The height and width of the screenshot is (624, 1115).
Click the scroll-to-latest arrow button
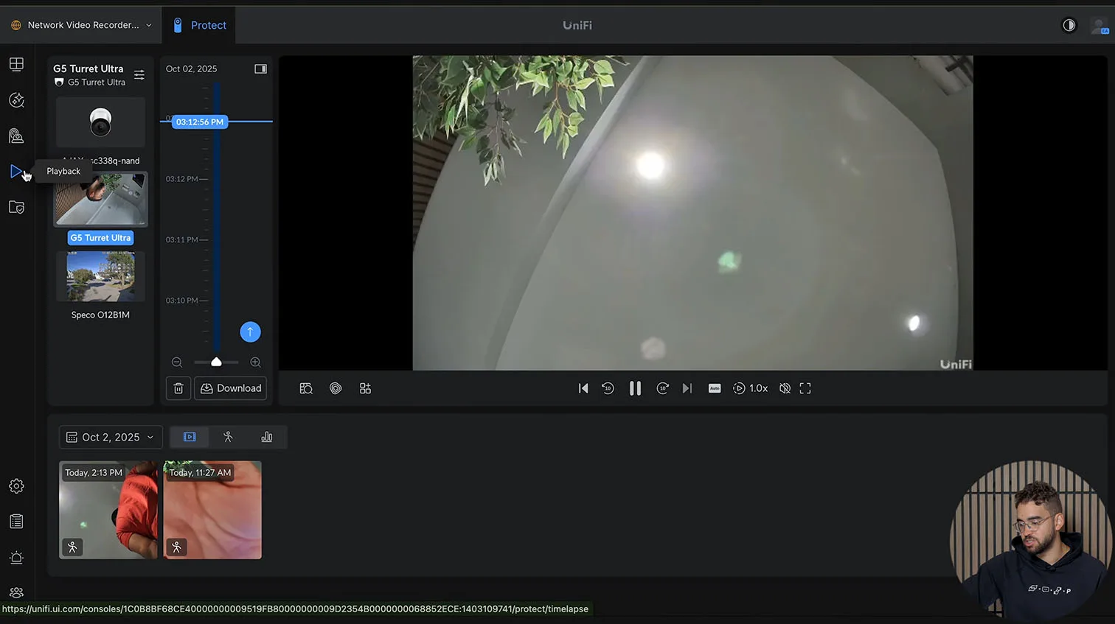[250, 332]
